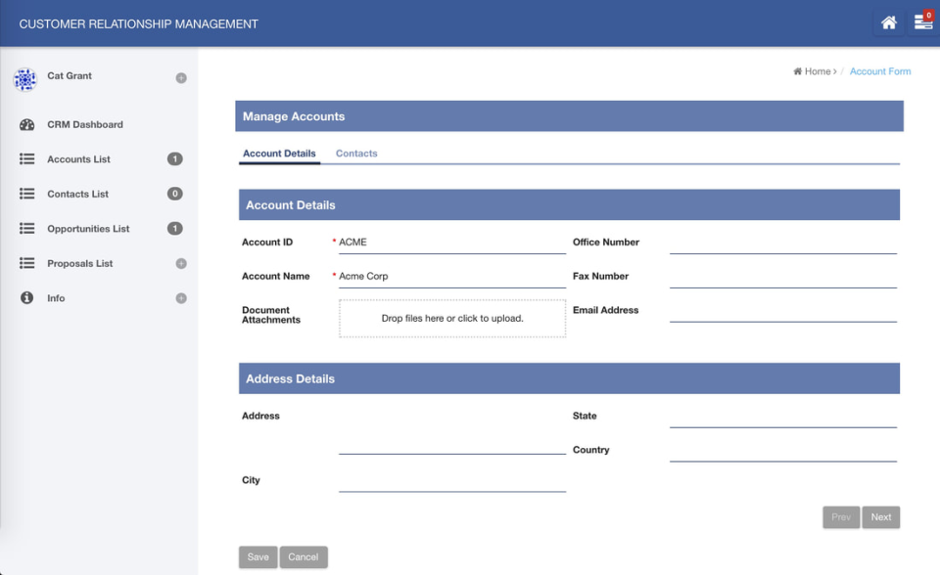Open Opportunities List in the sidebar
This screenshot has height=575, width=940.
26,228
